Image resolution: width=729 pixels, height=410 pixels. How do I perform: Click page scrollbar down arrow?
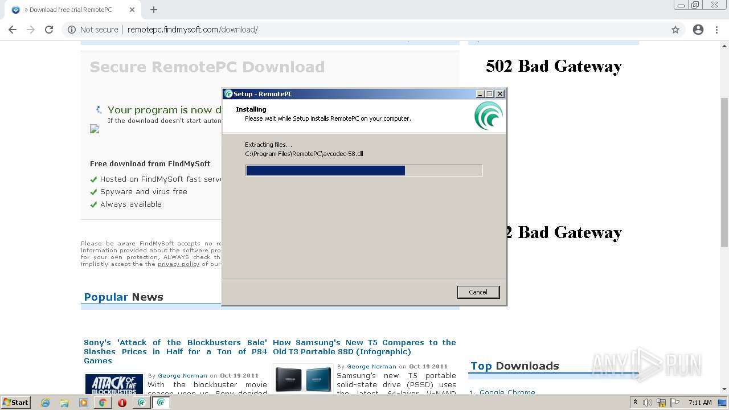[724, 389]
